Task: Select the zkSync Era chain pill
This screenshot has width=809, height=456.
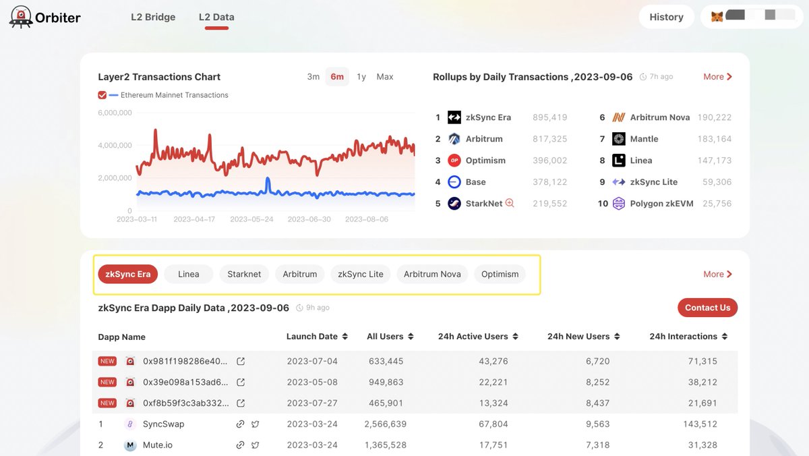Action: coord(128,274)
